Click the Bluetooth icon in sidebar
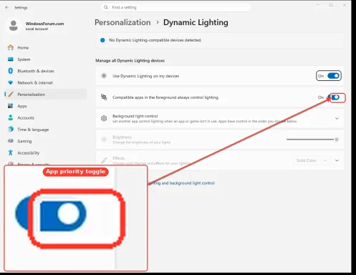 (x=11, y=71)
